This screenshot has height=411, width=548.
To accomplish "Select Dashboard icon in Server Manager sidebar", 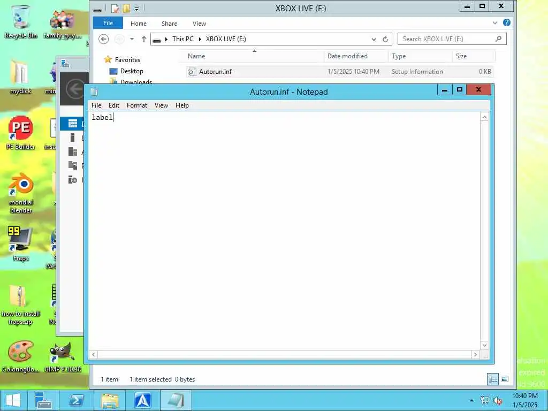I will coord(73,124).
